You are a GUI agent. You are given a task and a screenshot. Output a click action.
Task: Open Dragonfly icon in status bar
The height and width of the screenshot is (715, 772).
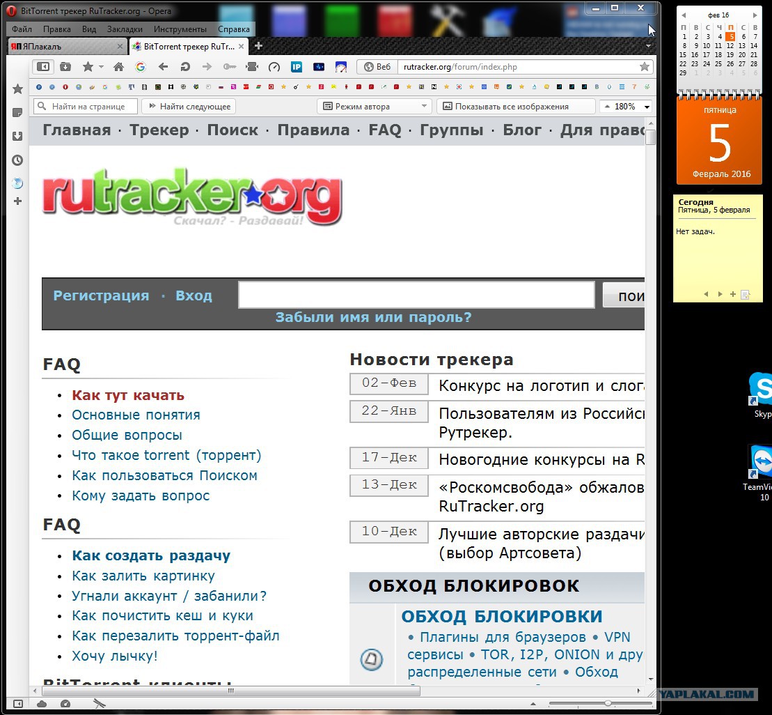point(100,704)
